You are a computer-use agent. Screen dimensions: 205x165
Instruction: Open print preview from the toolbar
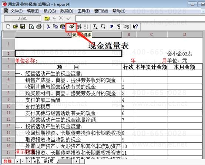click(x=31, y=27)
